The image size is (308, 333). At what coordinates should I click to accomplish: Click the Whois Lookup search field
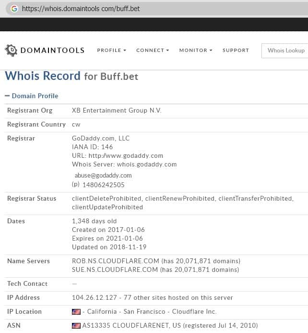(284, 51)
